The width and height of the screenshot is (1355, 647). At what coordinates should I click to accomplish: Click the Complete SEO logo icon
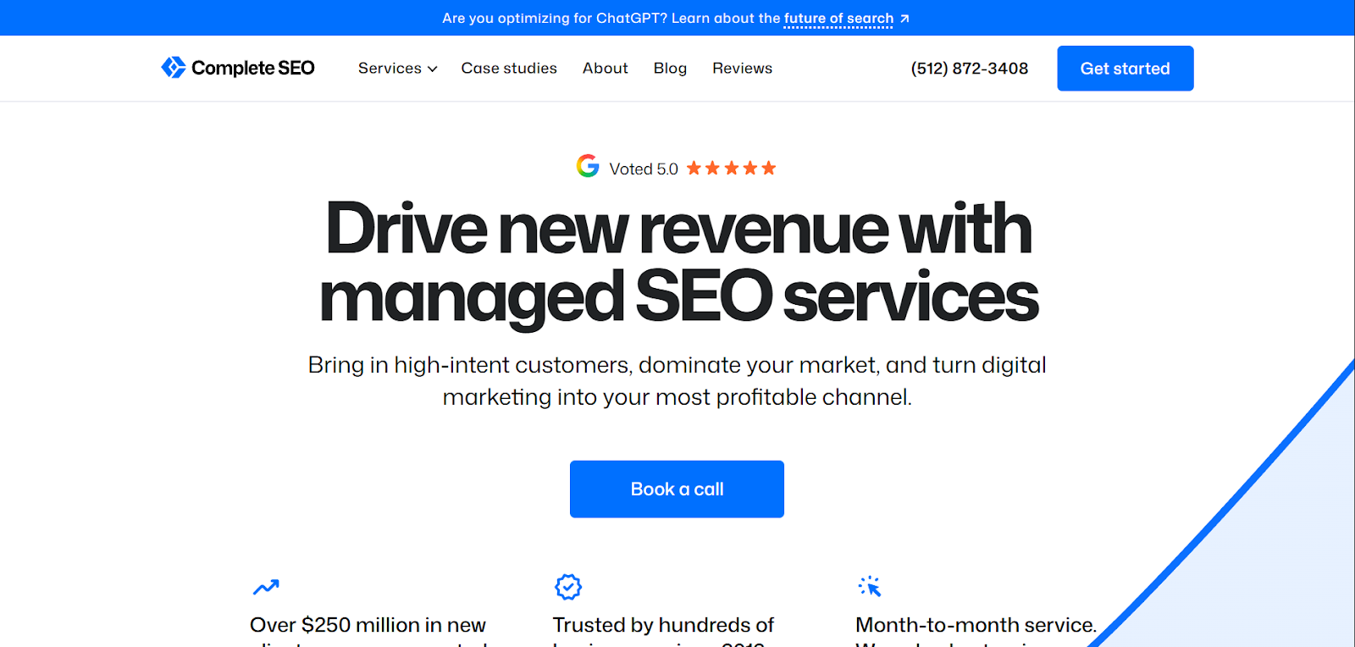pos(174,67)
